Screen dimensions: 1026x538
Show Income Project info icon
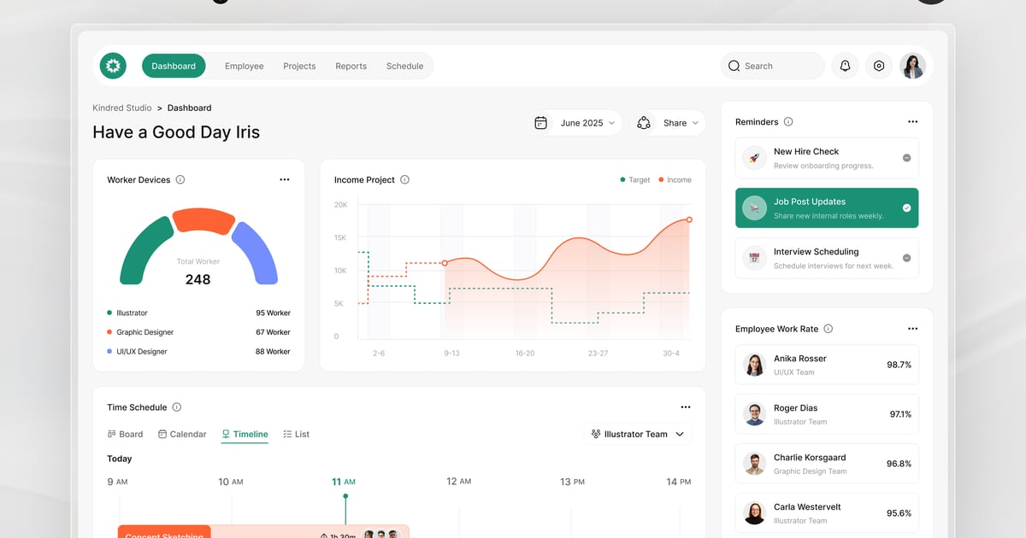click(404, 180)
